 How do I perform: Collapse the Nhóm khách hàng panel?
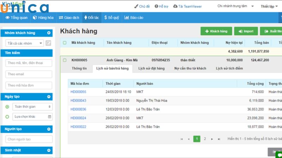[x=49, y=33]
